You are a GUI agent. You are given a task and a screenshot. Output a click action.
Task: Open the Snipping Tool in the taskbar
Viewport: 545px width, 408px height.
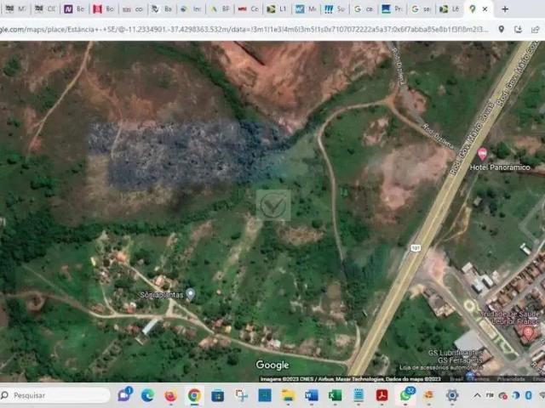241,395
